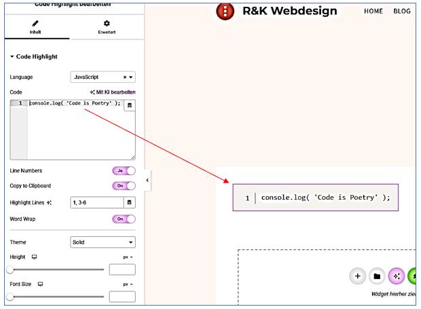Open the HOME menu item
The width and height of the screenshot is (421, 309).
pos(373,11)
